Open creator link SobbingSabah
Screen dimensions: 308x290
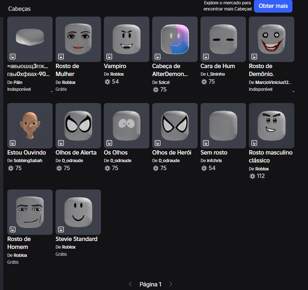[28, 161]
